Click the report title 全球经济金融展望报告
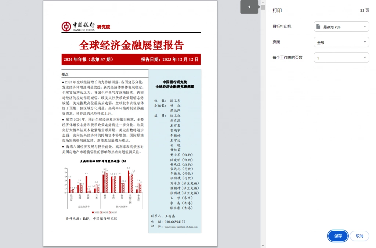Screen dimensions: 376x248 131,45
